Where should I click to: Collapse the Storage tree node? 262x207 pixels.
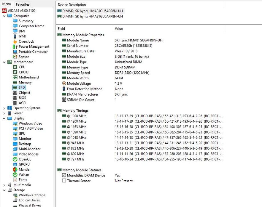coord(4,190)
